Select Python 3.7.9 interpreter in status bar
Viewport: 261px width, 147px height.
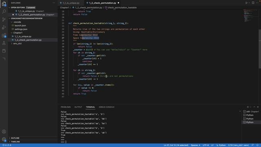click(238, 145)
